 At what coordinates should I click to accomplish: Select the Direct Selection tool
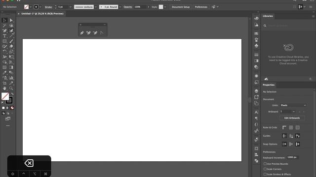pos(11,20)
